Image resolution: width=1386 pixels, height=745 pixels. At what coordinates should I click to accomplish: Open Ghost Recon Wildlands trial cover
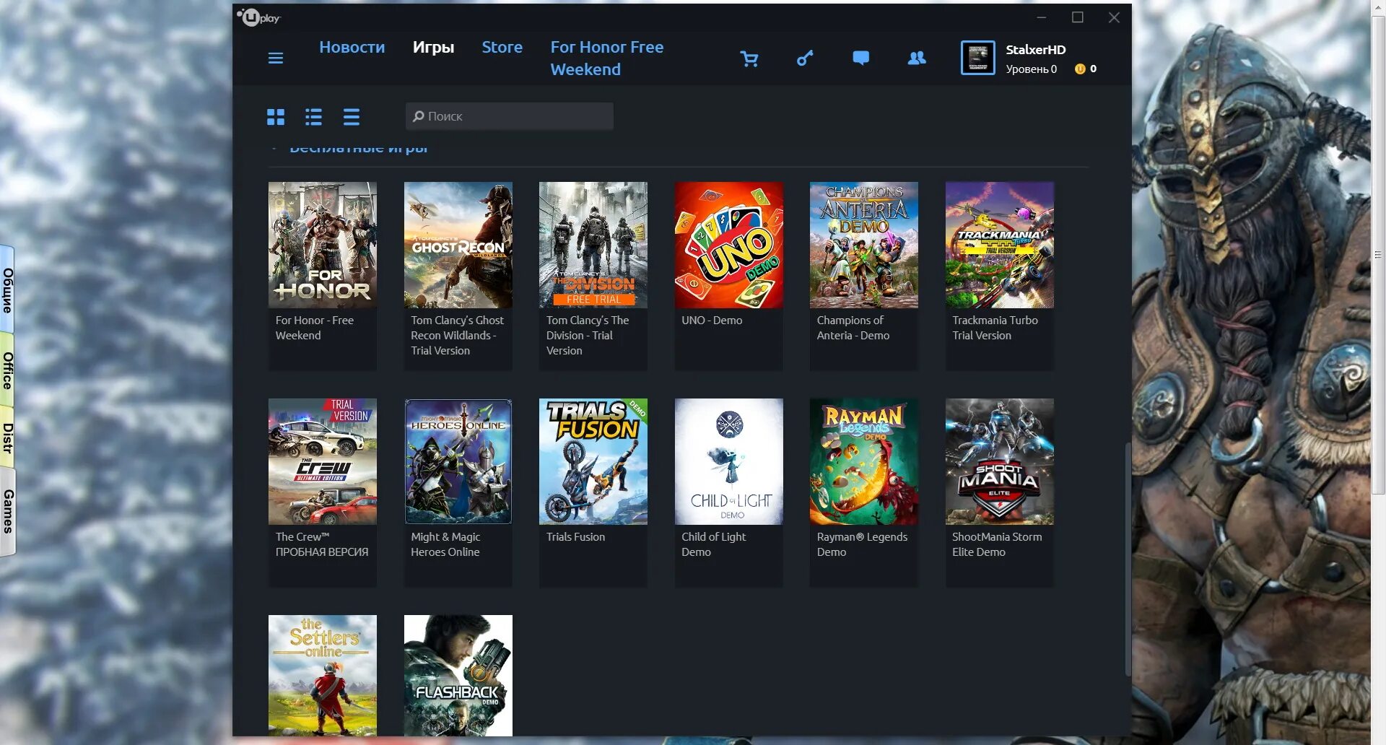[x=458, y=245]
